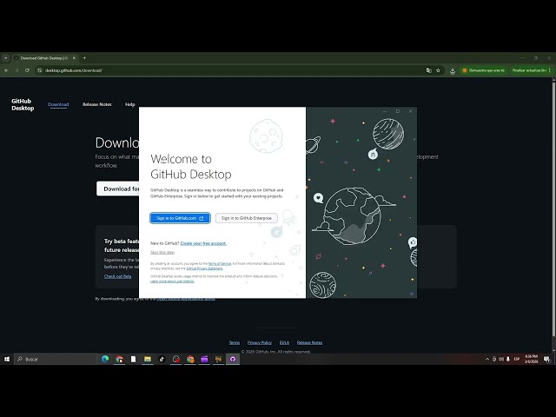Click the Finalizar actualización button
Viewport: 556px width, 417px height.
529,70
